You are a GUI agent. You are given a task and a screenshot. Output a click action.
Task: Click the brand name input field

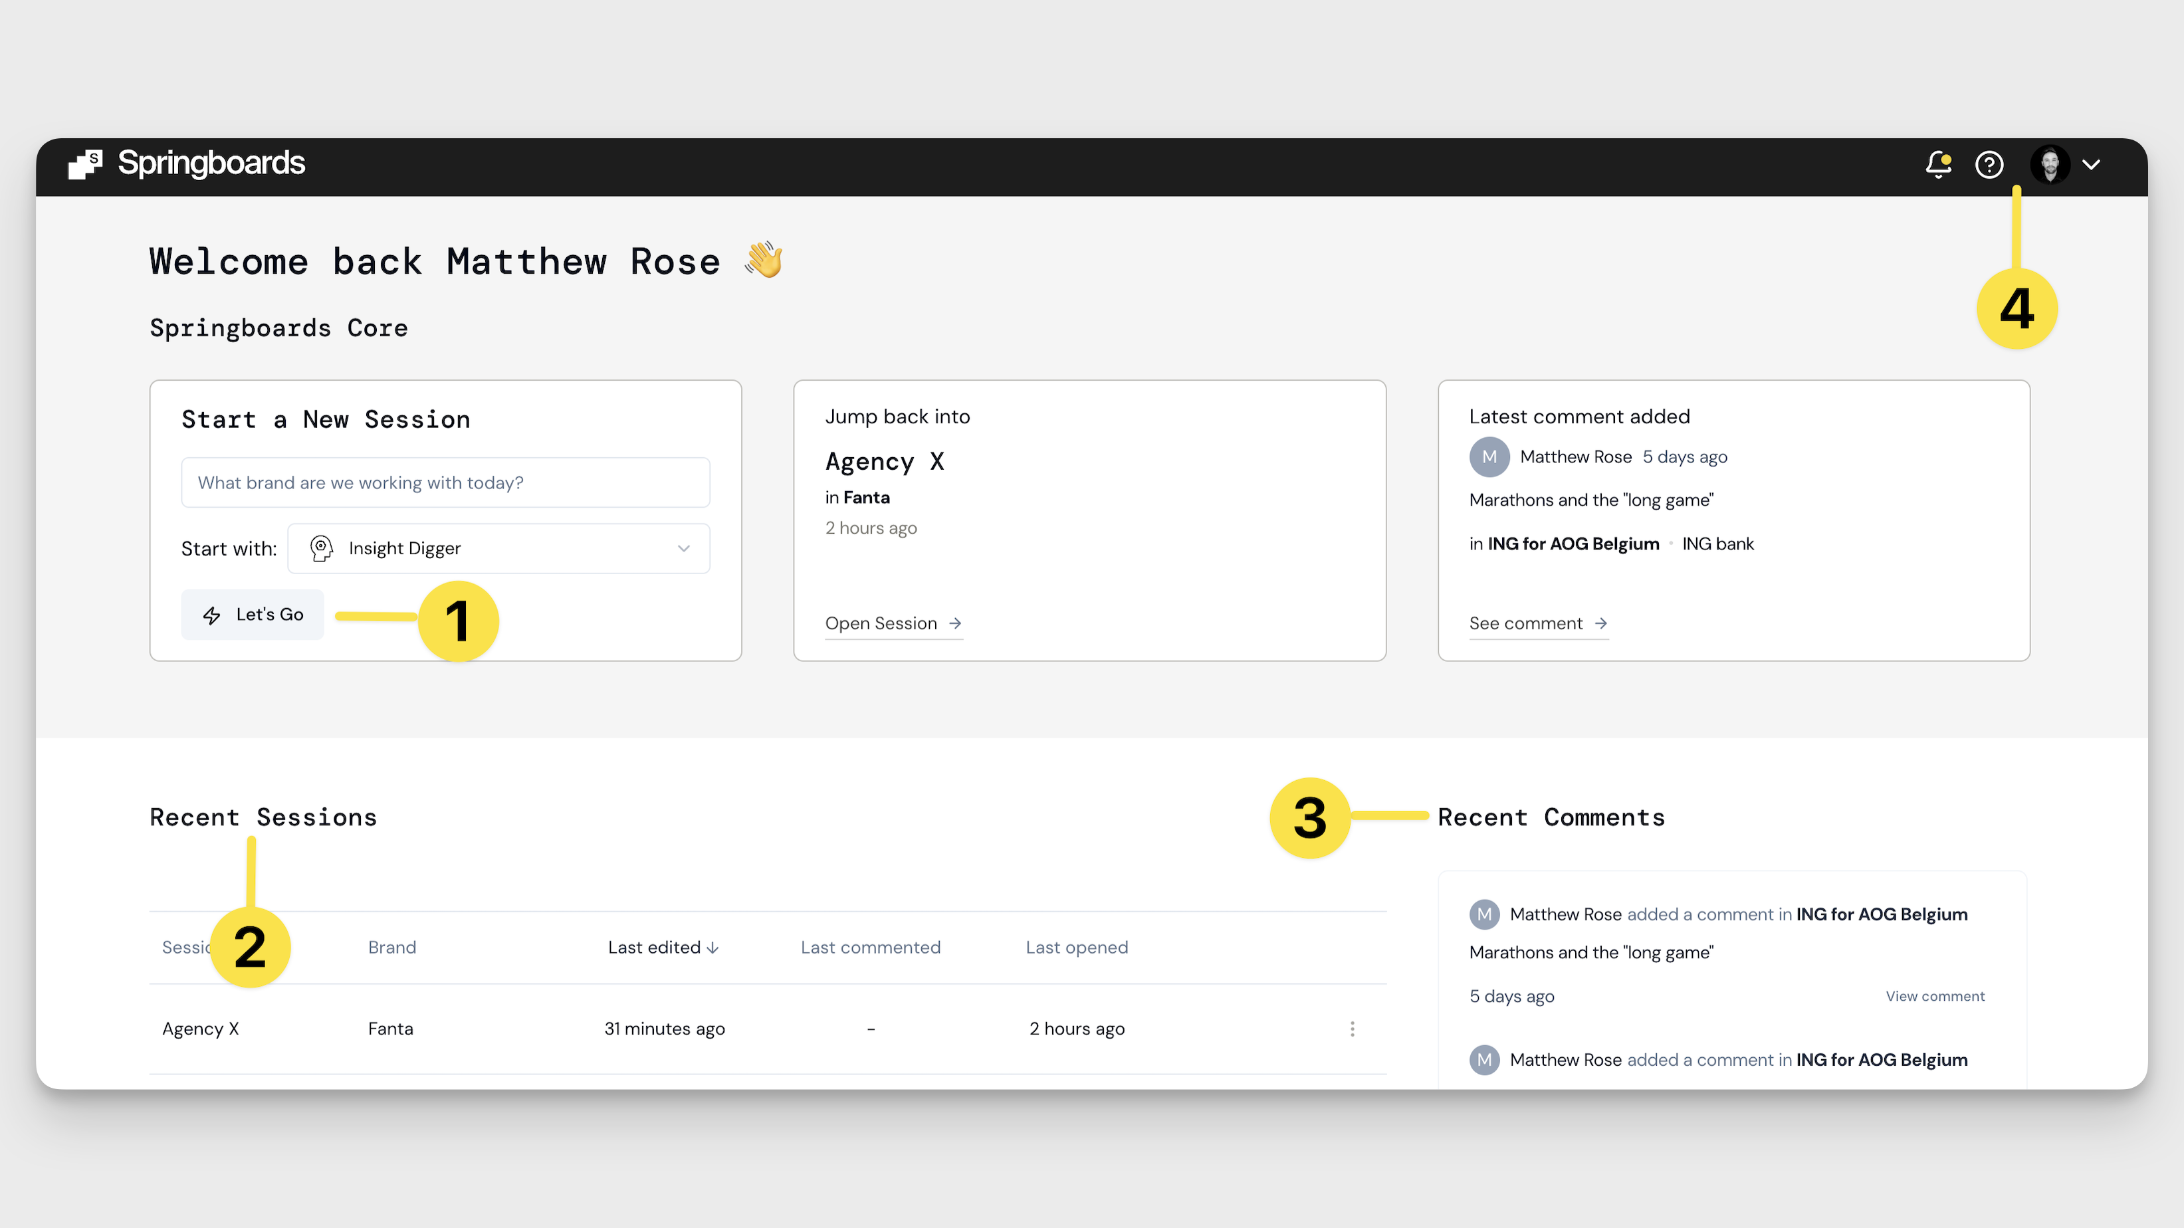pos(445,482)
